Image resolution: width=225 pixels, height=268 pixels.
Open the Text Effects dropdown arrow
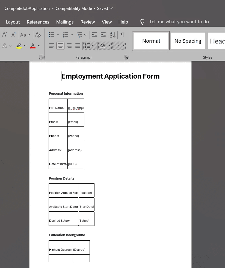pyautogui.click(x=10, y=46)
